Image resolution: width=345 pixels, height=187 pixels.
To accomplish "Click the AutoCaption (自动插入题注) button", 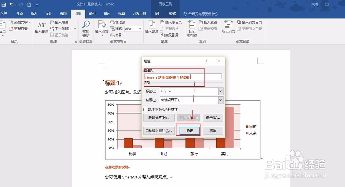I will point(159,131).
